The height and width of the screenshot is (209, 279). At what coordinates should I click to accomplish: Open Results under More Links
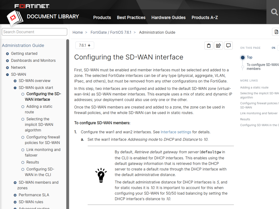click(x=245, y=119)
